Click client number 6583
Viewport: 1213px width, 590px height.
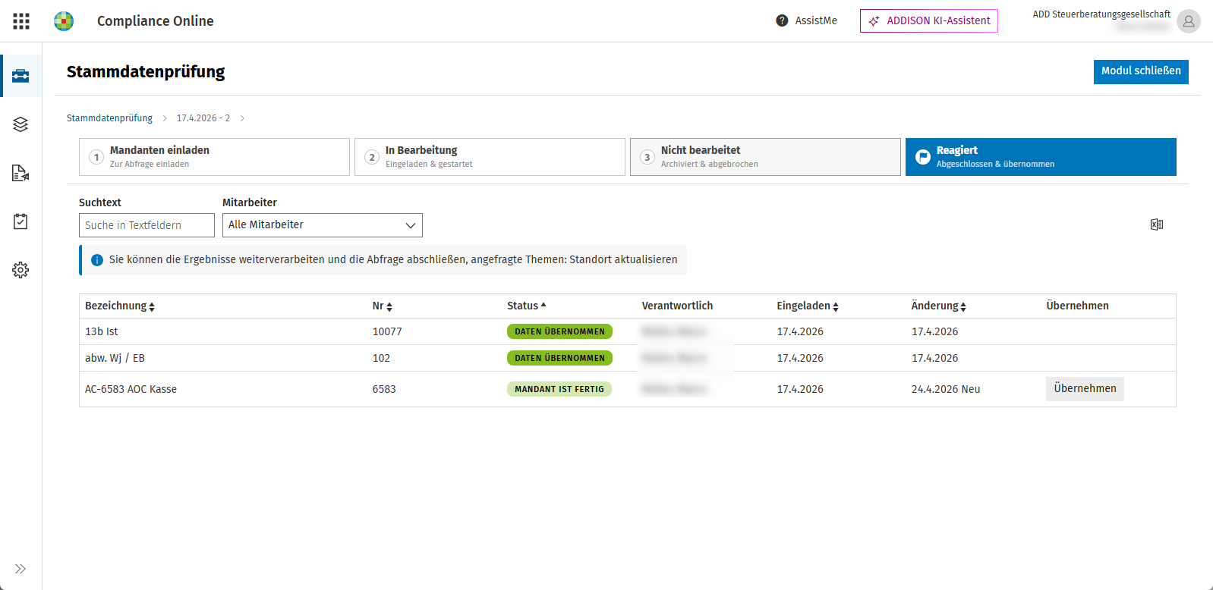click(x=384, y=390)
